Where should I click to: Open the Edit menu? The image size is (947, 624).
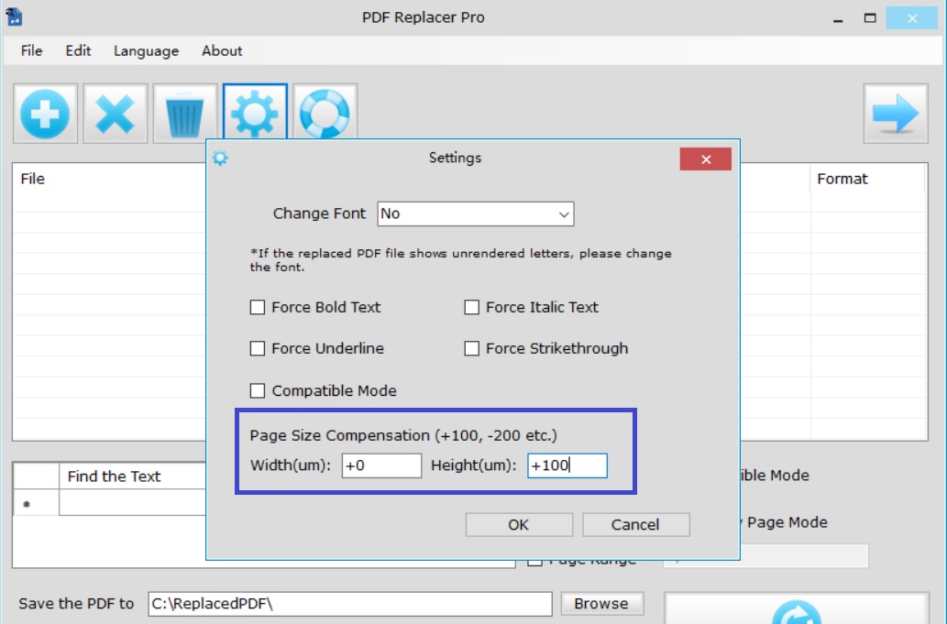79,50
